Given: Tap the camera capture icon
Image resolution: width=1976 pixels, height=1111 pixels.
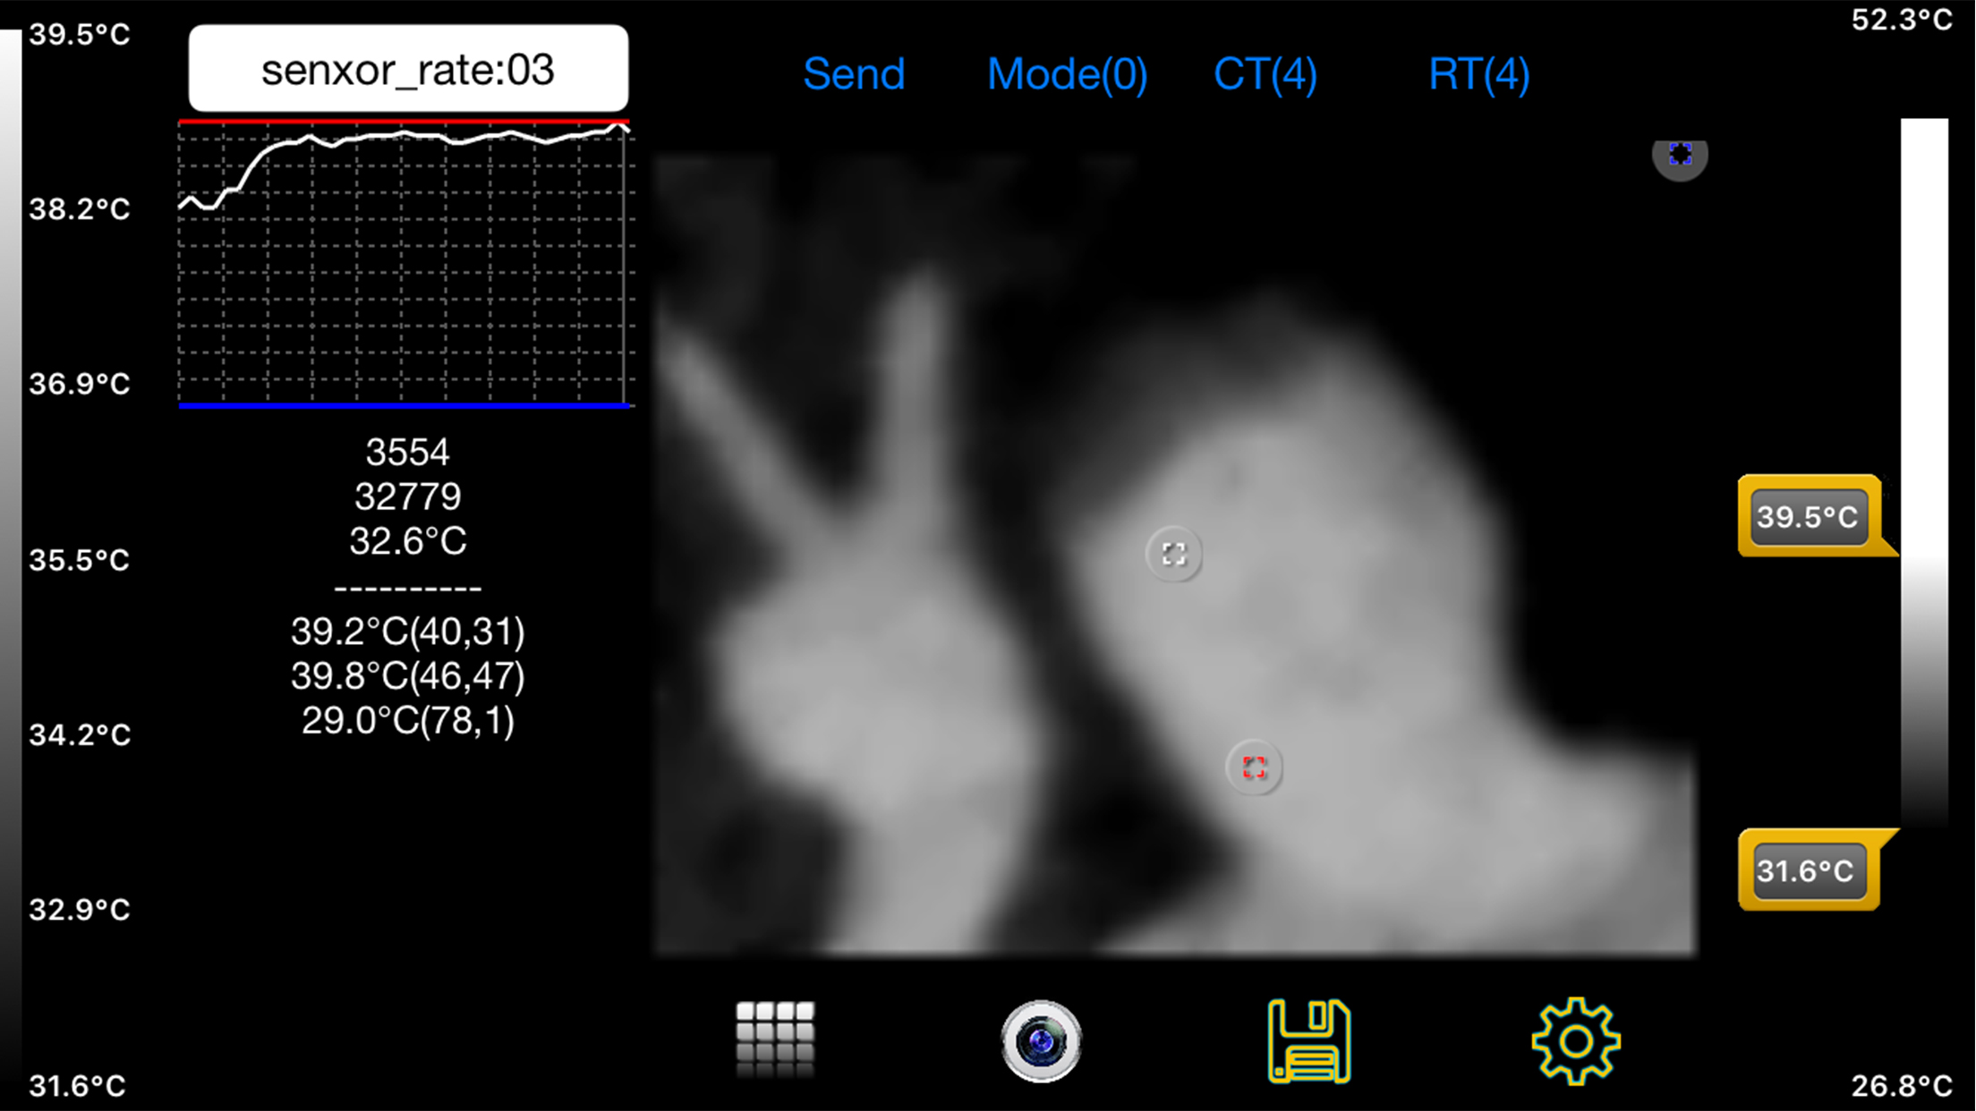Looking at the screenshot, I should (x=1041, y=1041).
